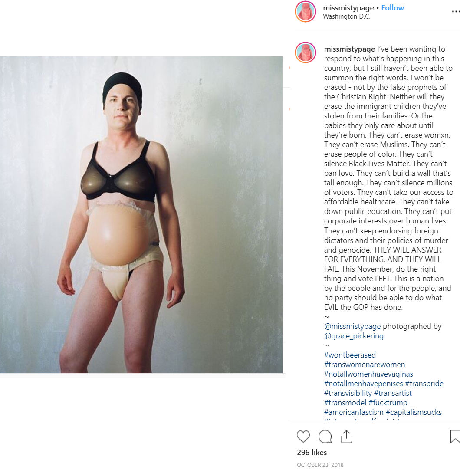The height and width of the screenshot is (473, 460).
Task: Follow missmistypage account
Action: pyautogui.click(x=392, y=8)
